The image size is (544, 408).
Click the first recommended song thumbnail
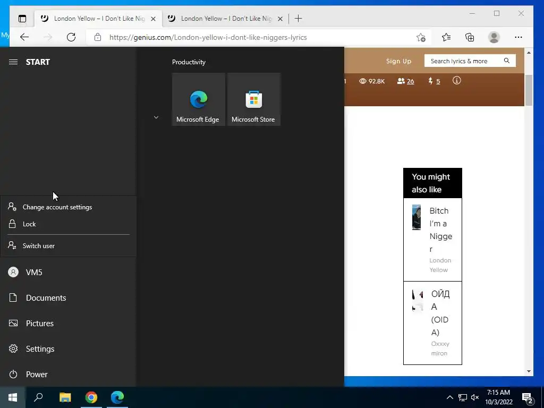click(416, 217)
